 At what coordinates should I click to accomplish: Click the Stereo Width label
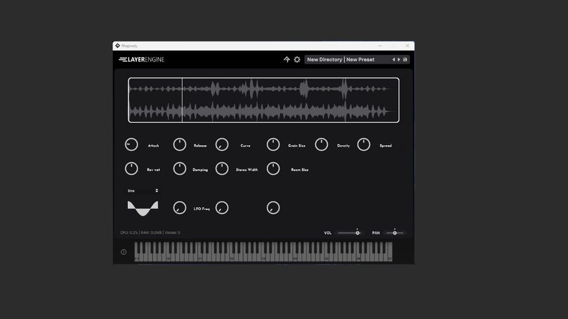coord(246,169)
